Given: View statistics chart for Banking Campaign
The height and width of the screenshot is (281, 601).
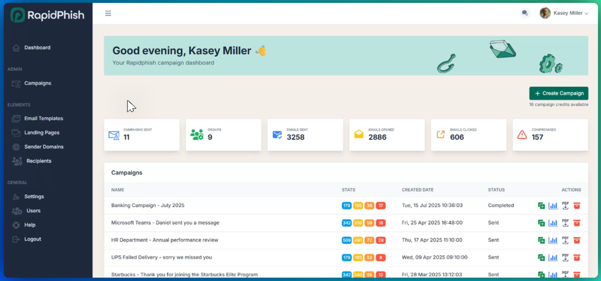Looking at the screenshot, I should coord(553,205).
